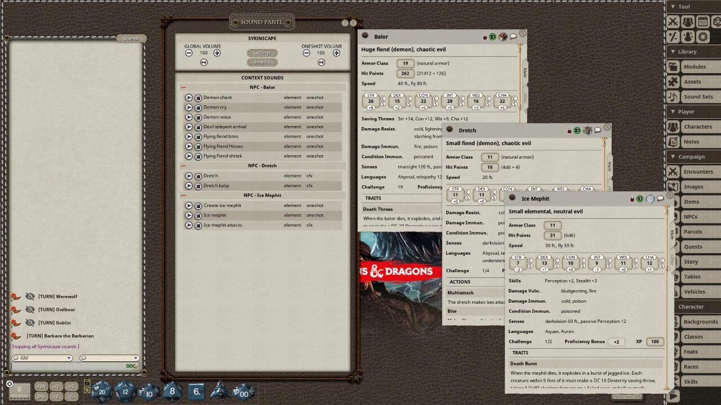
Task: Open the NPCs list in the Campaign sidebar
Action: [x=698, y=217]
